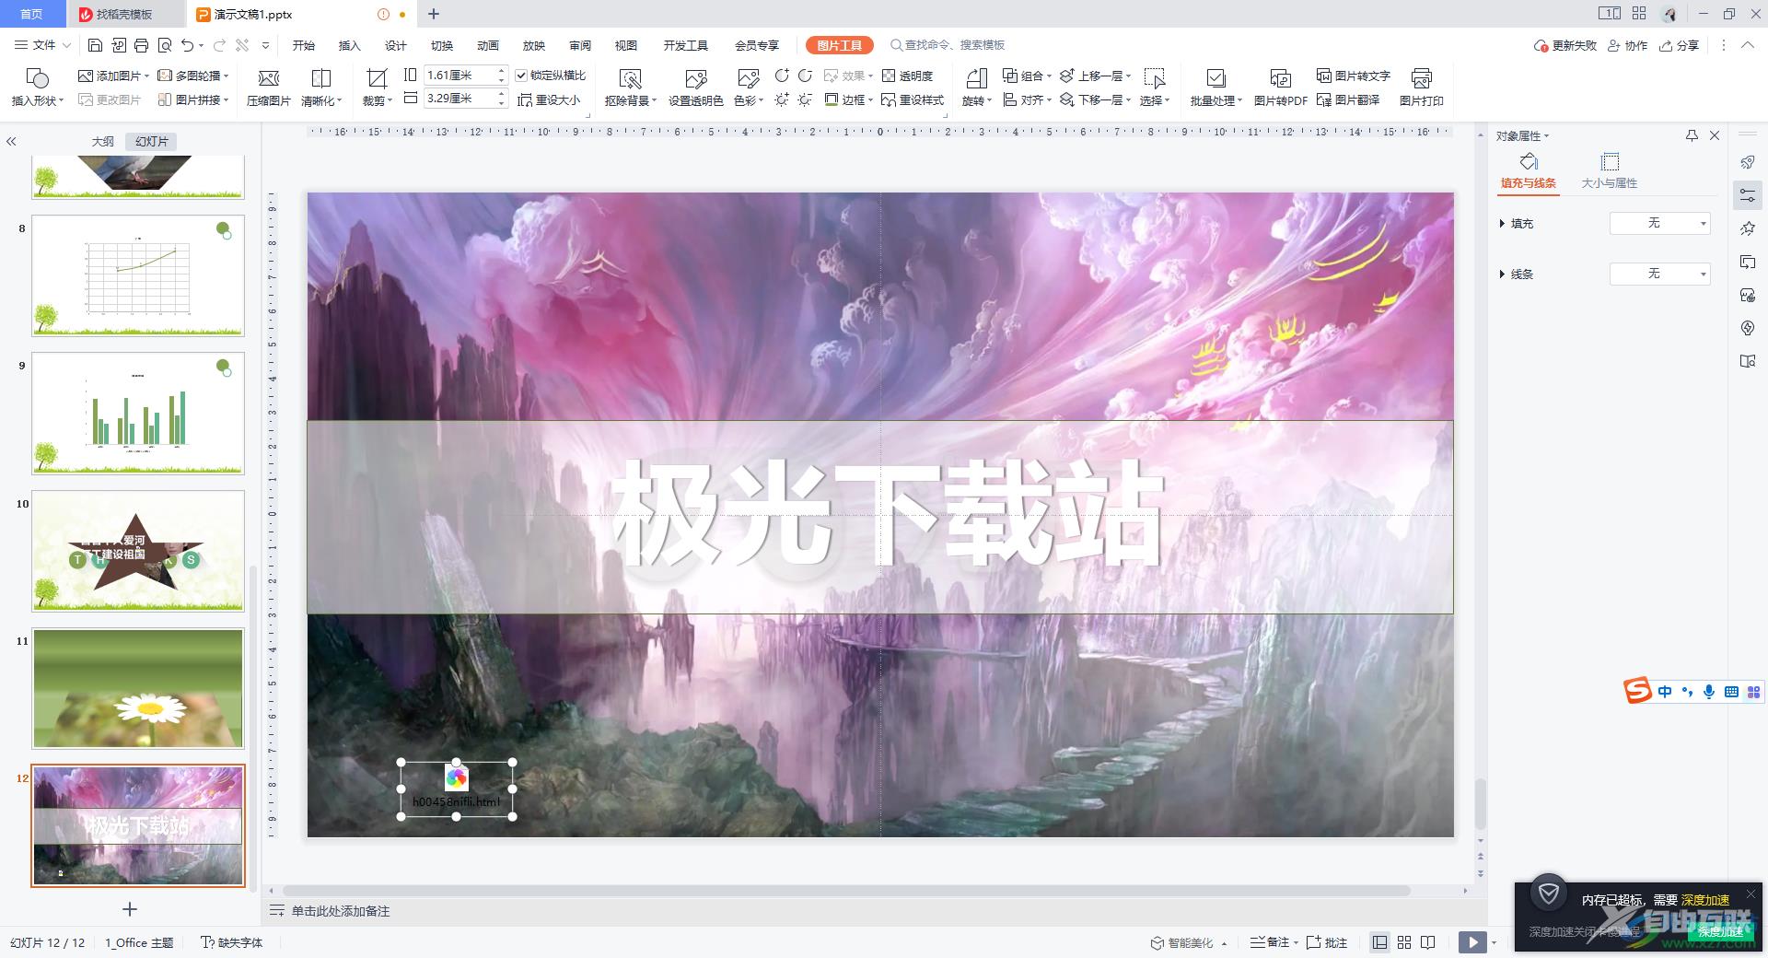Click the Collaborate (协作) button
The height and width of the screenshot is (958, 1768).
[1627, 45]
